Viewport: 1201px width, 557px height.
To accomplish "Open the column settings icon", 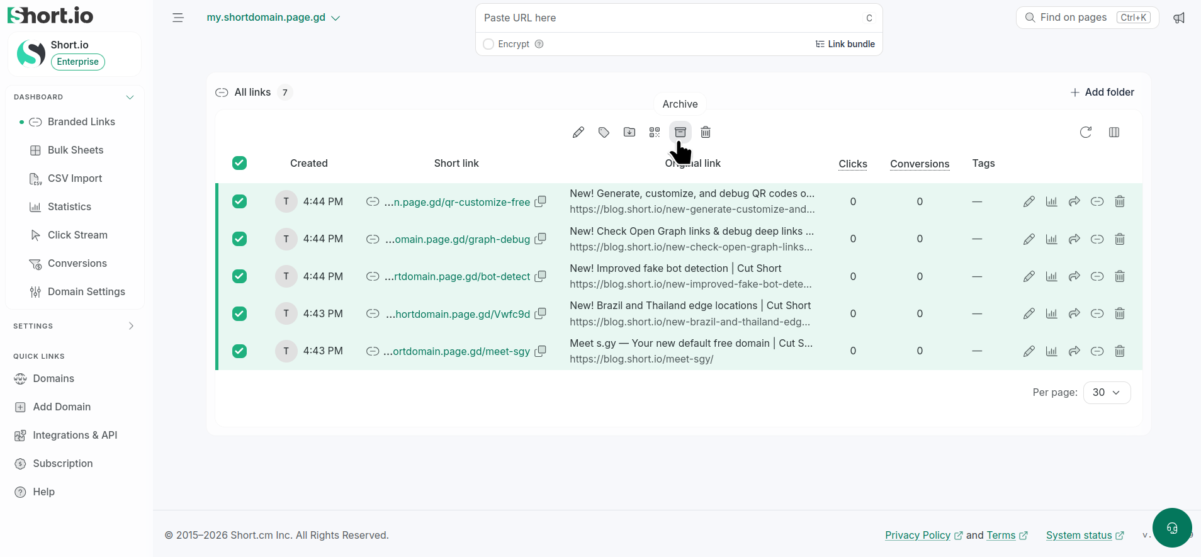I will [x=1114, y=132].
